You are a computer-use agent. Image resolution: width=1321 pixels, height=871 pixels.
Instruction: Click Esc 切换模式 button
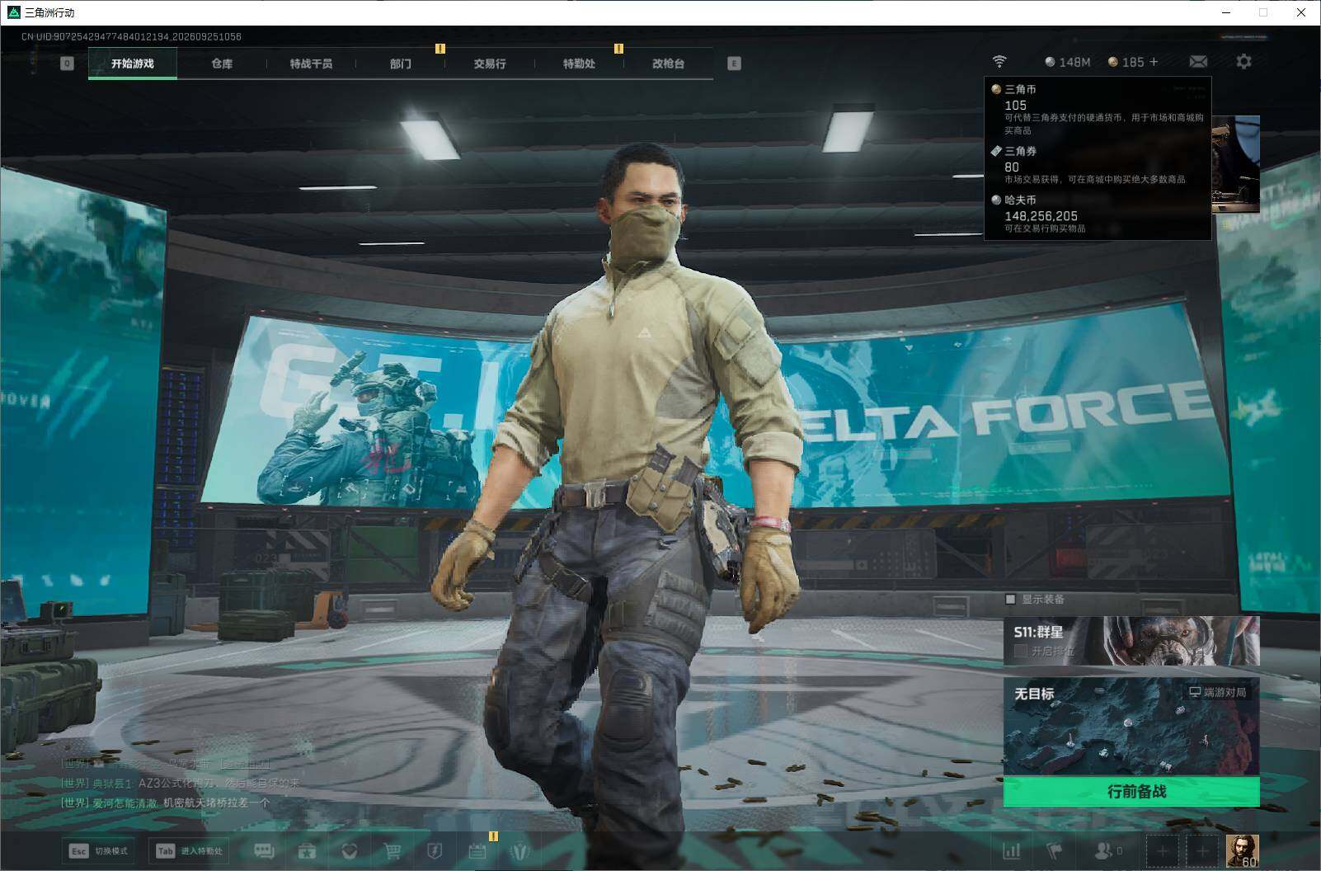coord(99,850)
